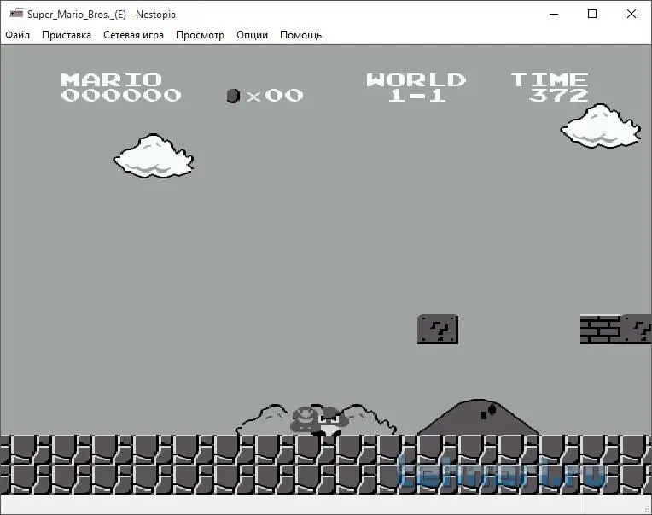Open the Опции menu
This screenshot has width=652, height=515.
pos(252,35)
